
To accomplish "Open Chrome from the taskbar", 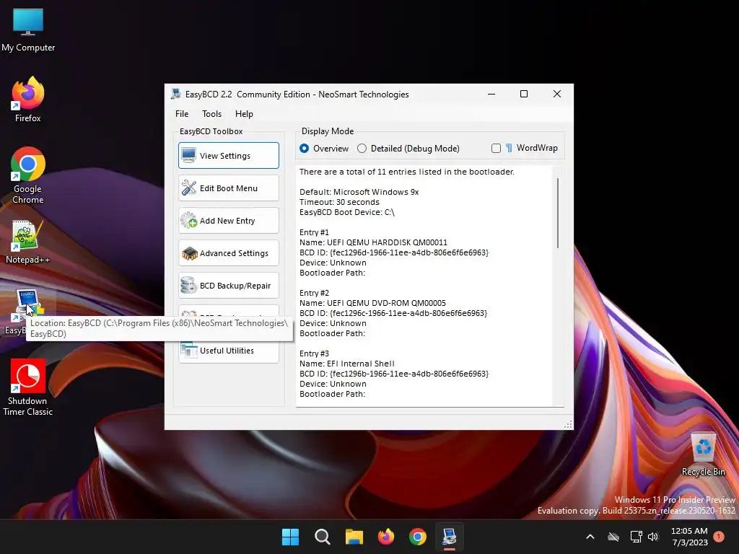I will coord(418,537).
